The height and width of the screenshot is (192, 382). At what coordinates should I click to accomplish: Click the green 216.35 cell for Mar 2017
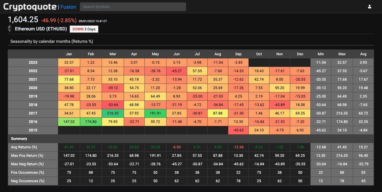pyautogui.click(x=113, y=113)
